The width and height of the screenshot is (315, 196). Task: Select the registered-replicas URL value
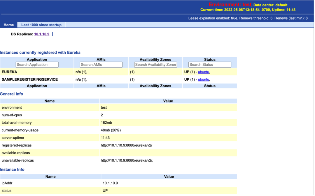(x=126, y=145)
